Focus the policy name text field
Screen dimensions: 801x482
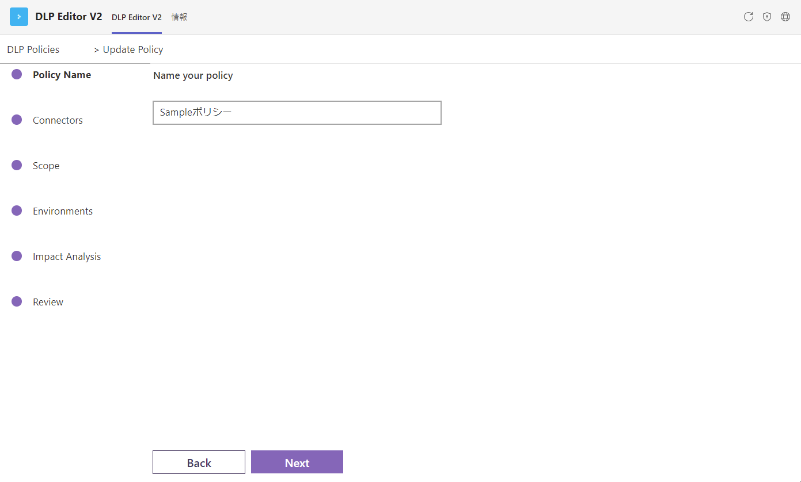[x=297, y=113]
